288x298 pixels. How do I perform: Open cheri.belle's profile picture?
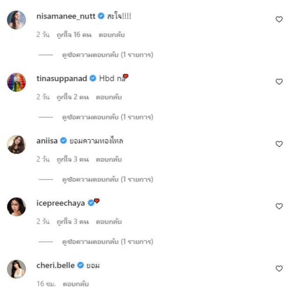[17, 269]
